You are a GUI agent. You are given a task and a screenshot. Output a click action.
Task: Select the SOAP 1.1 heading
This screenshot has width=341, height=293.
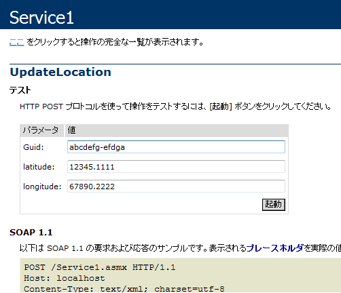pyautogui.click(x=31, y=233)
